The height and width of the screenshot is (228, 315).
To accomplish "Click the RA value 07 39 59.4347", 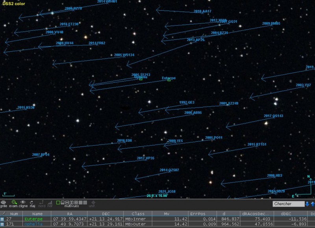I will (70, 219).
